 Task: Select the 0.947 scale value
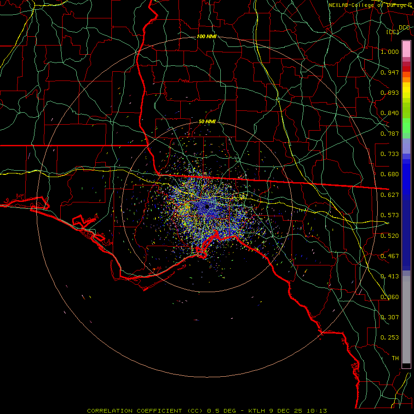click(390, 72)
